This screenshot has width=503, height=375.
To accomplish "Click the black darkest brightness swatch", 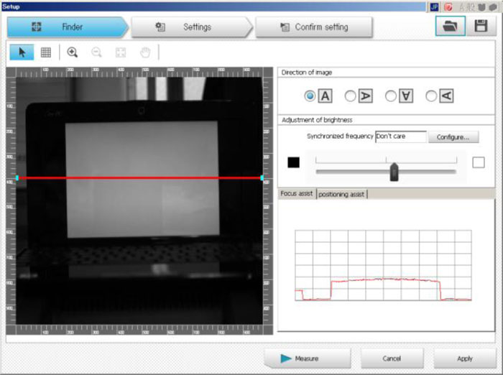I will tap(293, 162).
